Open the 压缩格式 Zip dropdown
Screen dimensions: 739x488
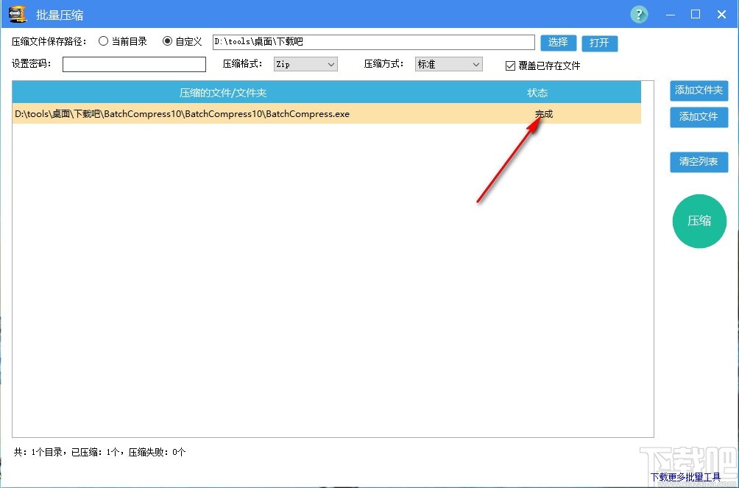[x=305, y=64]
